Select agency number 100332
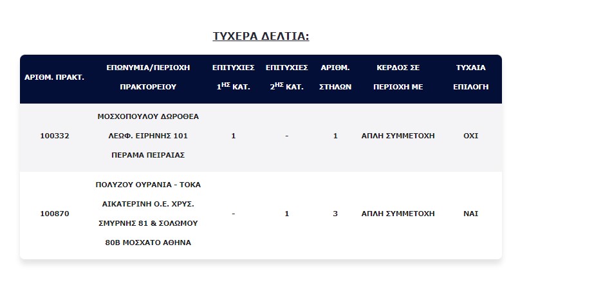 (x=54, y=136)
